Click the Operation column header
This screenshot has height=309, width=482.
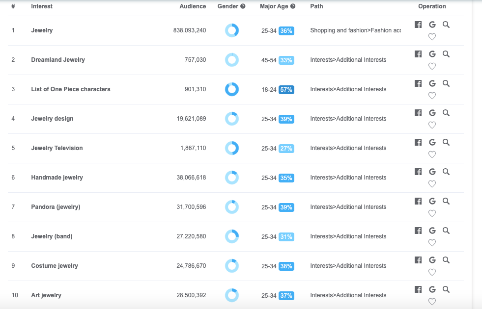432,6
